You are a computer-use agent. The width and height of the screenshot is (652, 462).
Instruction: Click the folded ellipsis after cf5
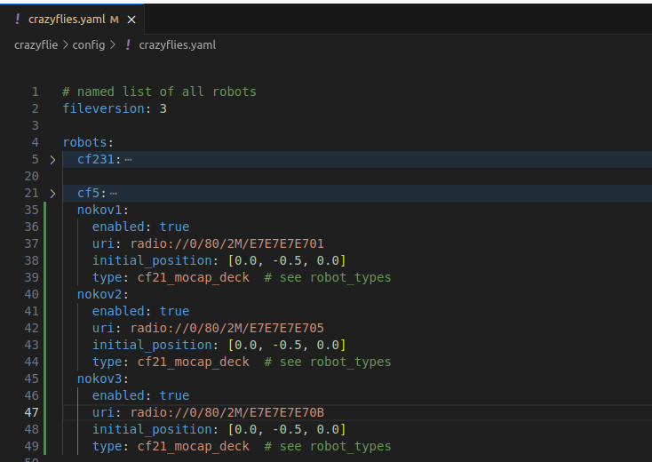tap(113, 194)
